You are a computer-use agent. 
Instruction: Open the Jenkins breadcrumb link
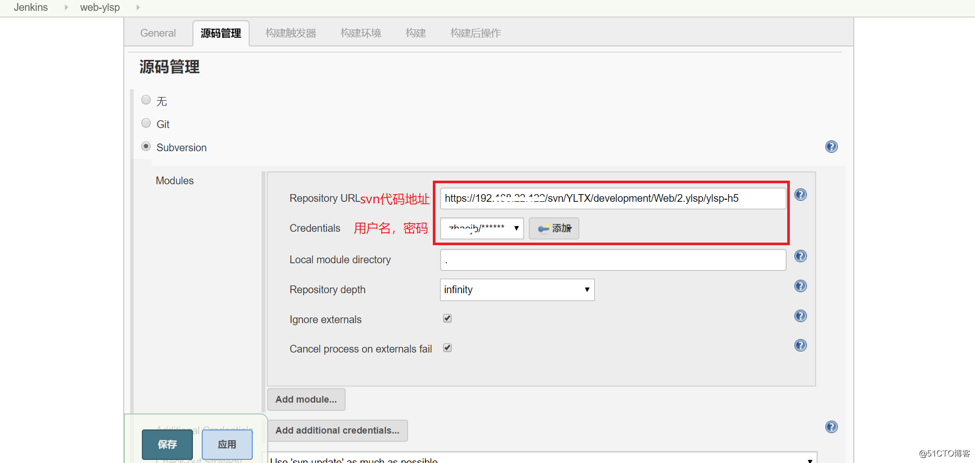click(31, 7)
